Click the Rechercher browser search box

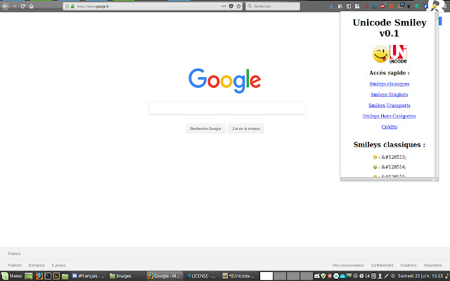coord(273,6)
